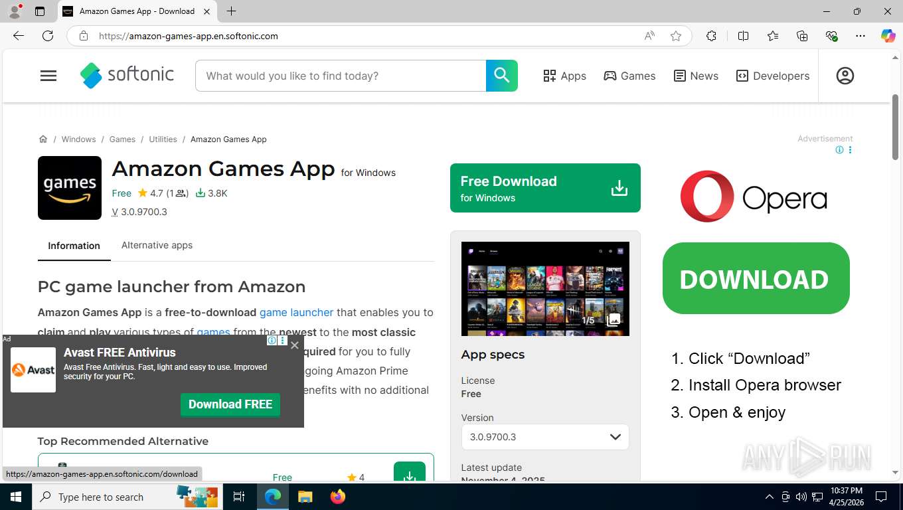
Task: Open the Windows breadcrumb link
Action: tap(78, 139)
